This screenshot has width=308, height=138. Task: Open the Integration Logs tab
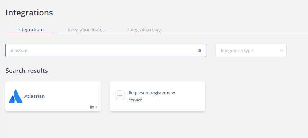[145, 29]
